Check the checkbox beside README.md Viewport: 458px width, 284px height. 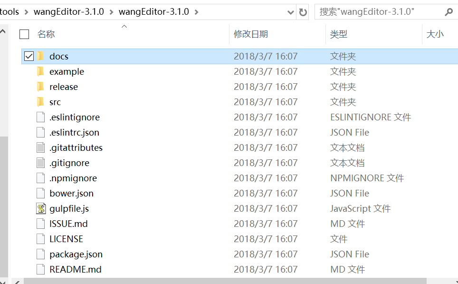point(29,269)
